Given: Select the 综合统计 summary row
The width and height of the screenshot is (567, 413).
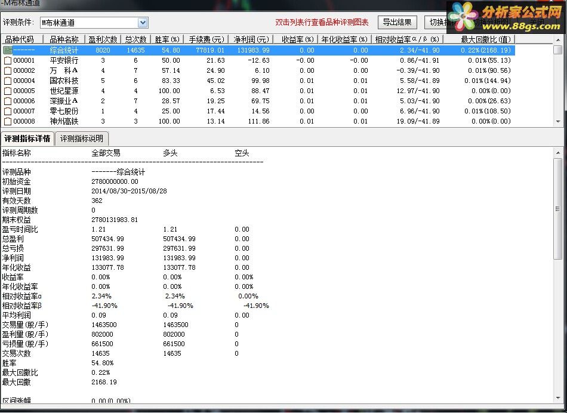Looking at the screenshot, I should (258, 50).
